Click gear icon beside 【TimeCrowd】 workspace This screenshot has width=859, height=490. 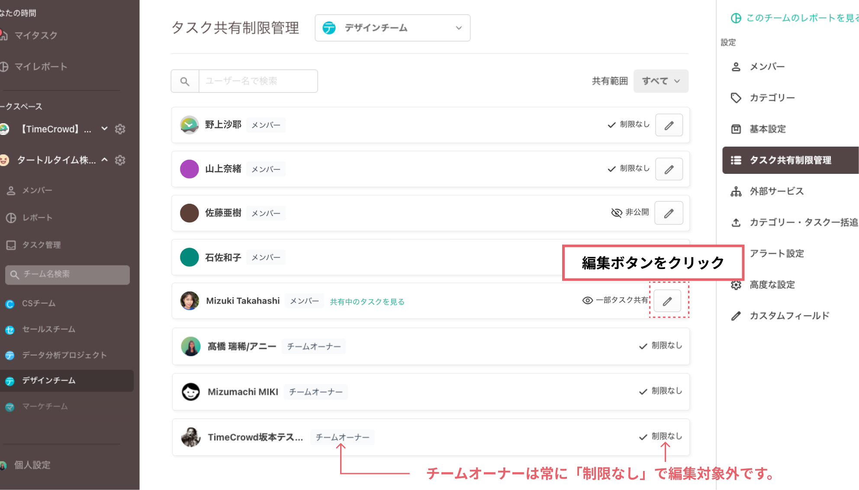click(120, 129)
